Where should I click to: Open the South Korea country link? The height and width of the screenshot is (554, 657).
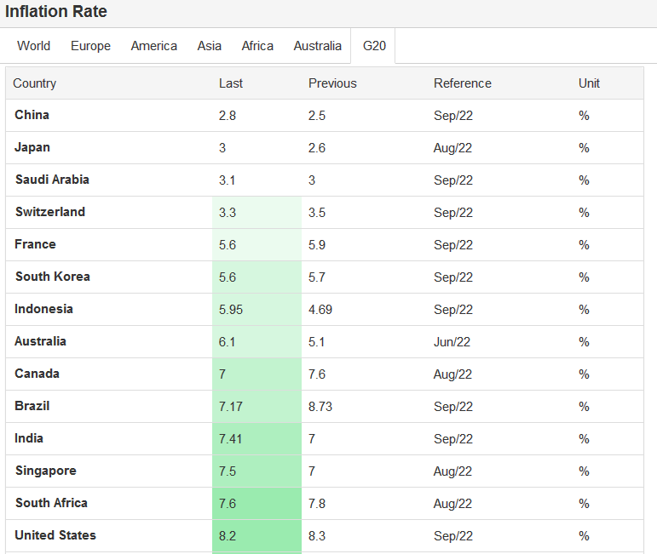pos(52,277)
